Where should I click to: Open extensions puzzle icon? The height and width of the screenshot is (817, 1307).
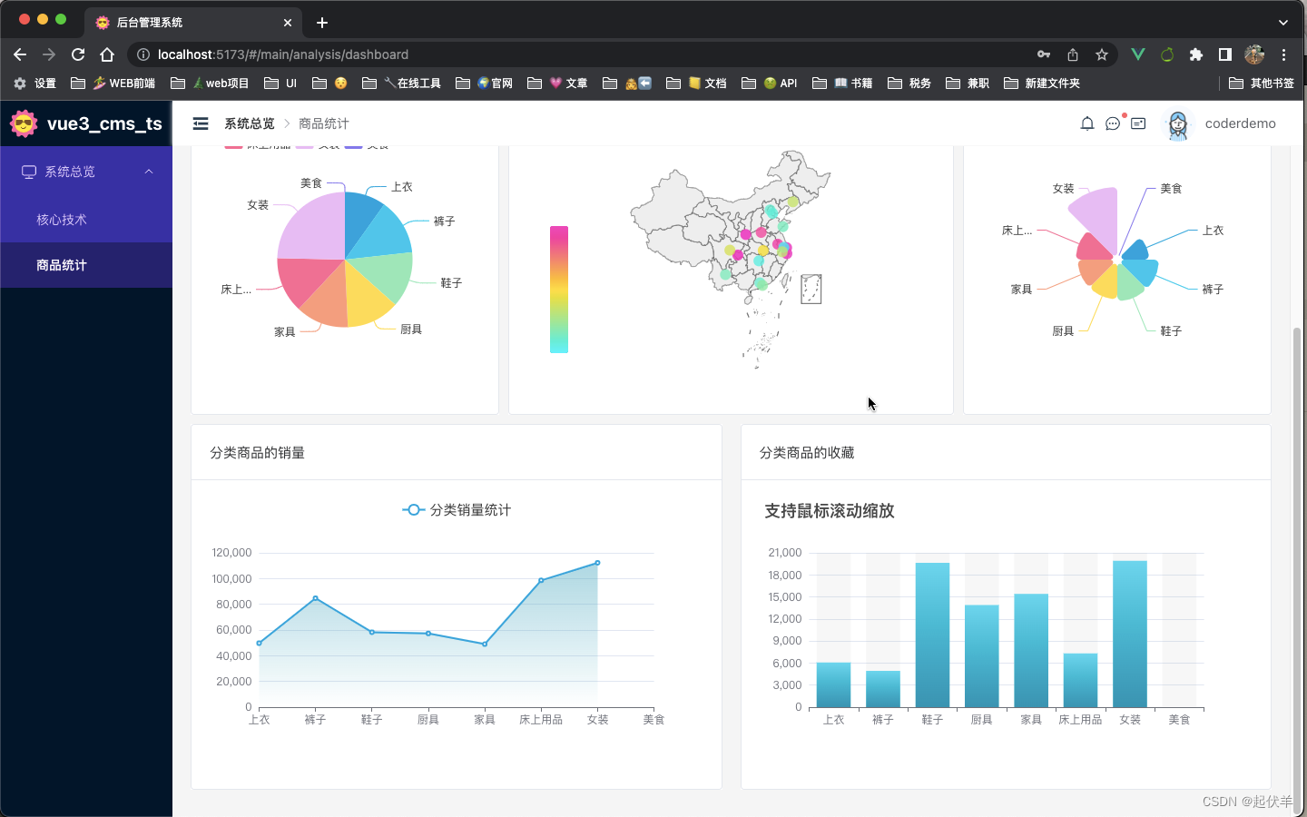pos(1196,54)
